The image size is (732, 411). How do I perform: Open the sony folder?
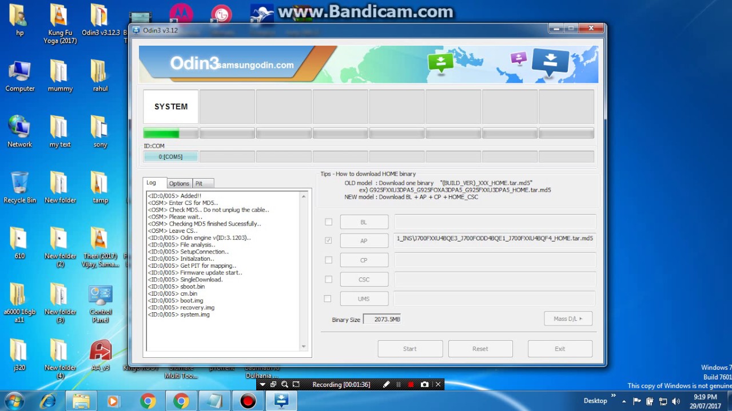pos(101,132)
